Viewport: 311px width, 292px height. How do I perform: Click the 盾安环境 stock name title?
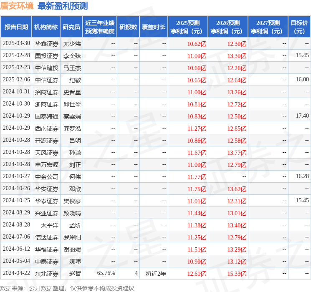(x=17, y=6)
